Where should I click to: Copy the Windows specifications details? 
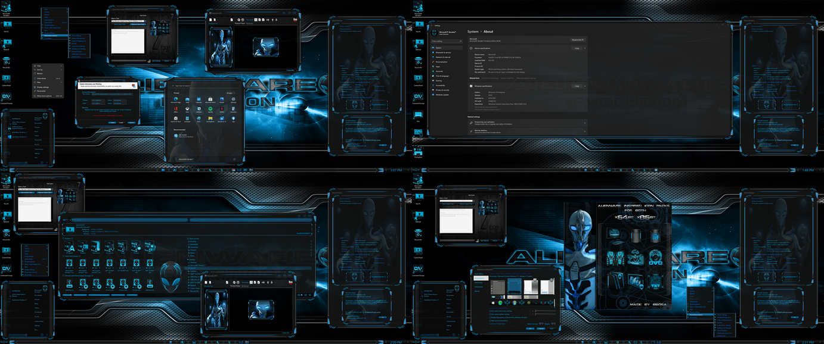577,86
